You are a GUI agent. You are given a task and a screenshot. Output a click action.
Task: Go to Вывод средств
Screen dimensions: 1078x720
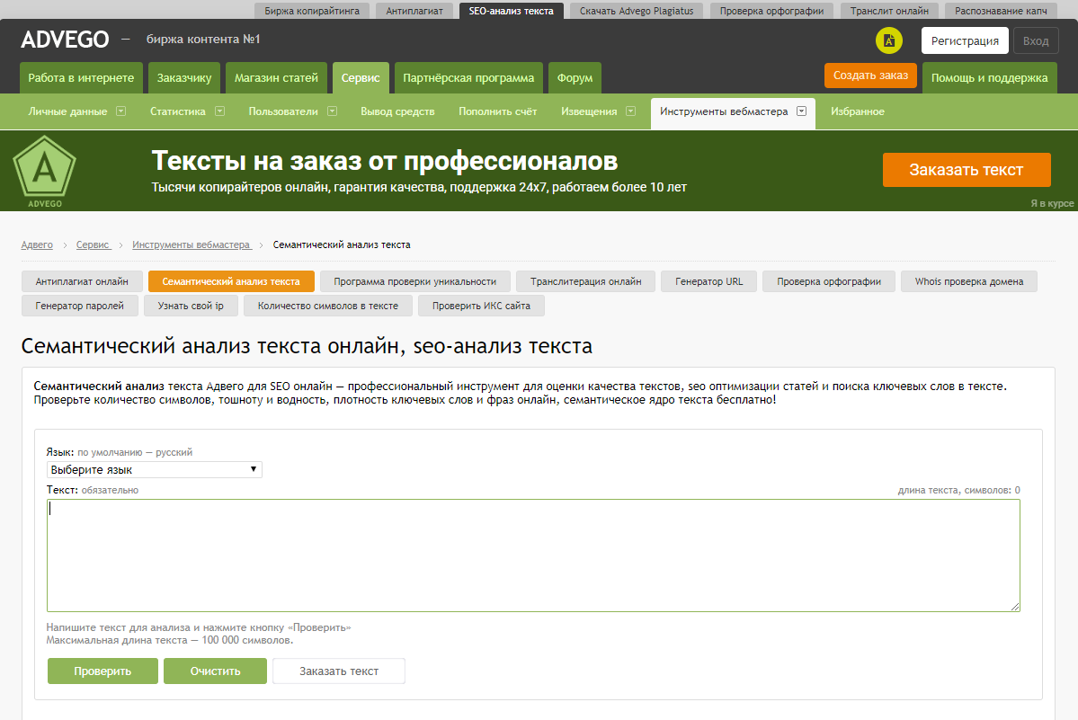[397, 111]
